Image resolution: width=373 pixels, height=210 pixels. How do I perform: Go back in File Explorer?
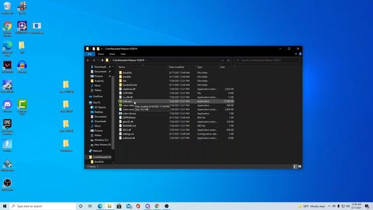point(88,60)
